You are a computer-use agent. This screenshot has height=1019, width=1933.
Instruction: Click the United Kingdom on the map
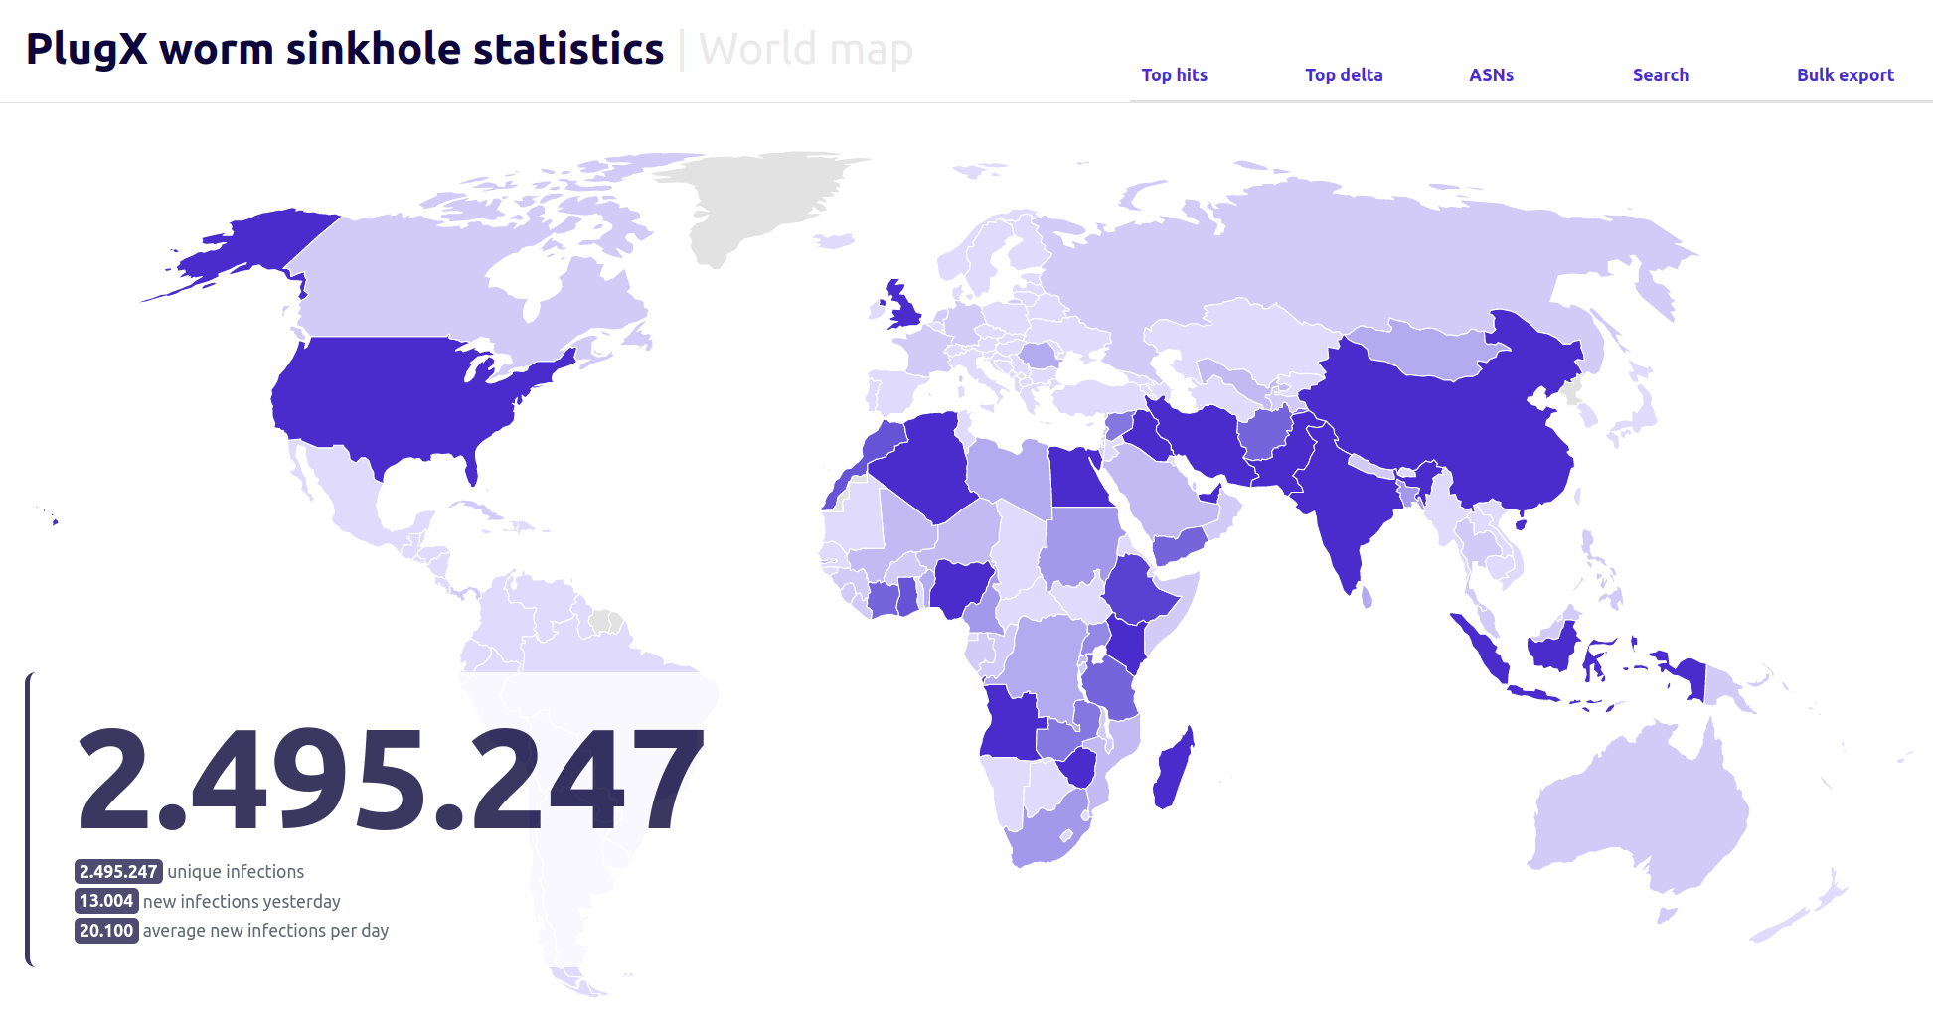tap(906, 310)
